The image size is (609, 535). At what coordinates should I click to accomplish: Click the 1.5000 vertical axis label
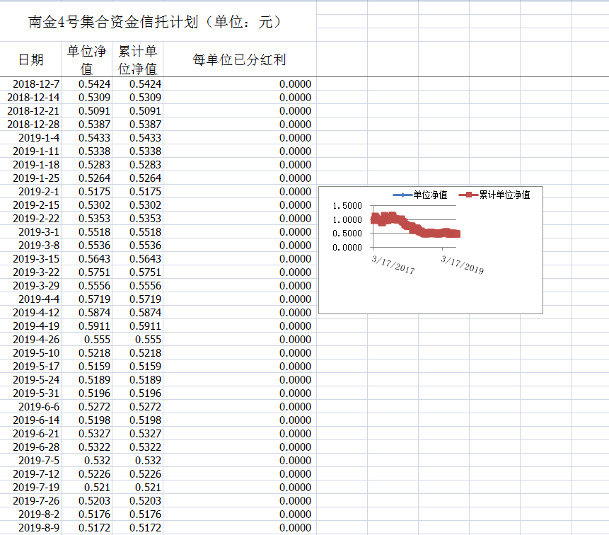point(347,205)
